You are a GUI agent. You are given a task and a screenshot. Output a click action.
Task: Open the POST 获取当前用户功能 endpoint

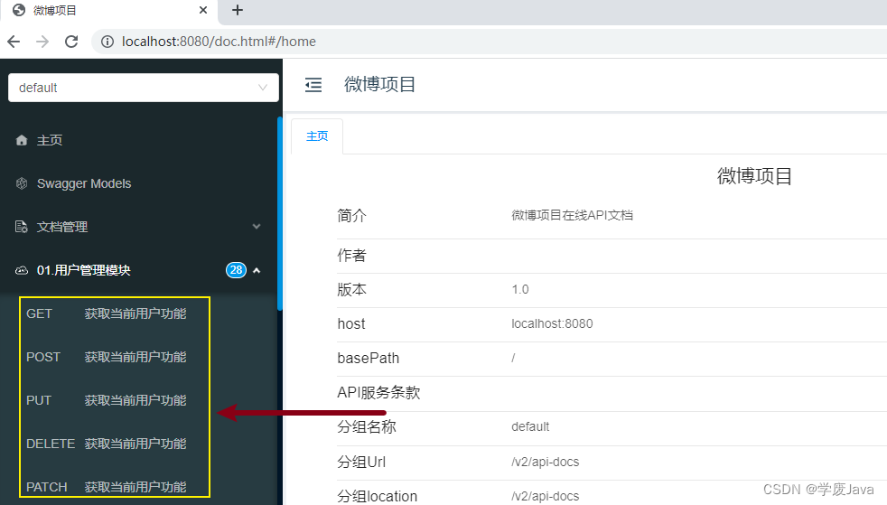[x=107, y=357]
